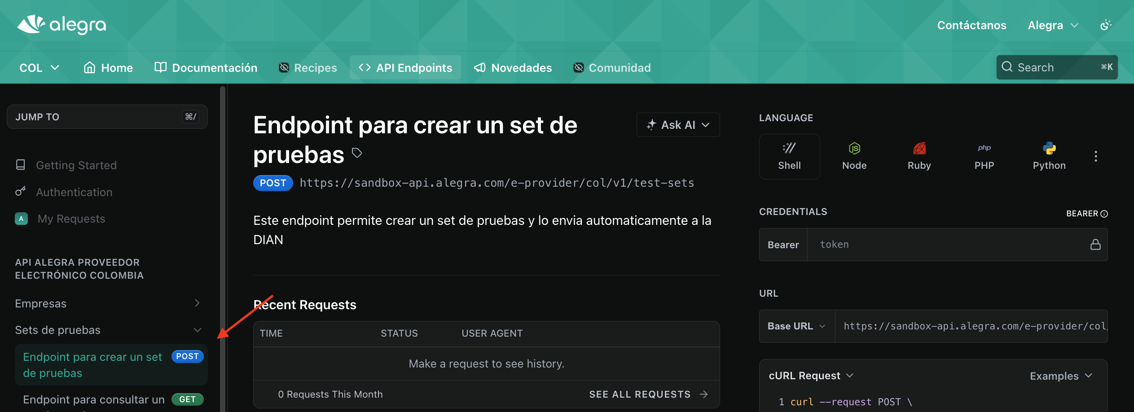Click the My Requests avatar icon
Screen dimensions: 1134x412
pos(21,219)
